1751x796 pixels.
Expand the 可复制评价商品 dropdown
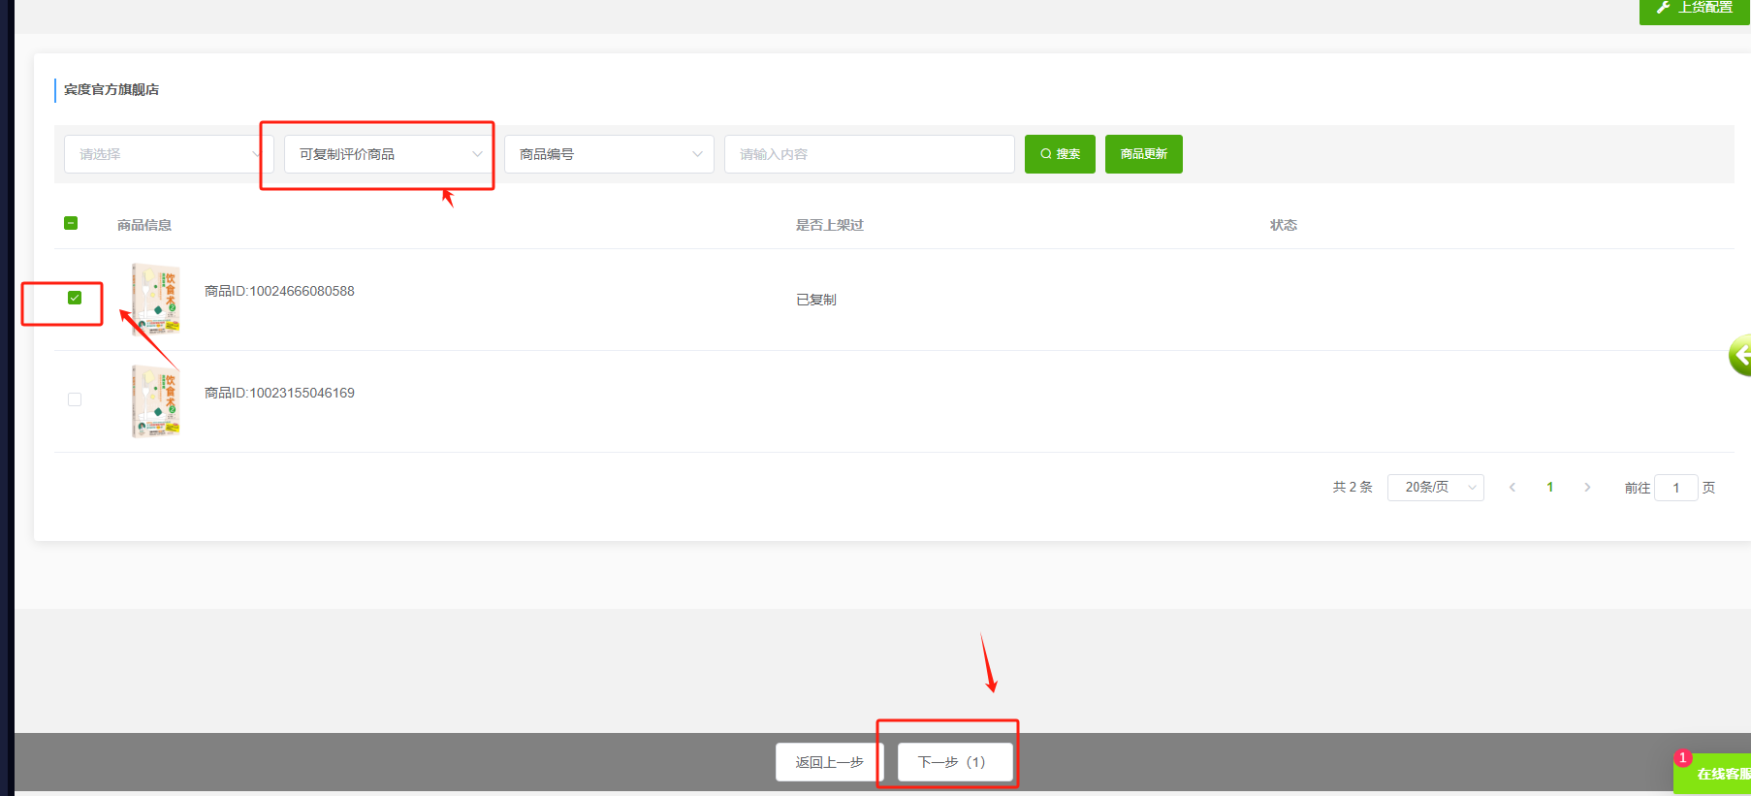(389, 154)
